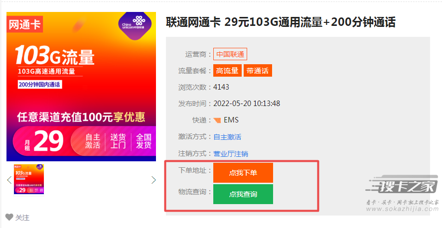Click the left carousel arrow
442x228 pixels.
9,180
